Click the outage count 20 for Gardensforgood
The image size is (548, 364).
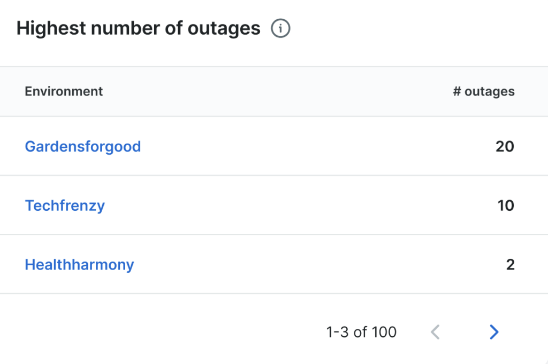pyautogui.click(x=505, y=146)
